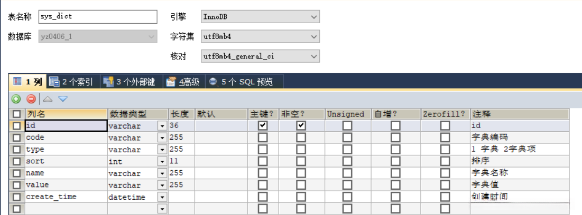
Task: Enable auto-increment for the sort column
Action: pos(395,161)
